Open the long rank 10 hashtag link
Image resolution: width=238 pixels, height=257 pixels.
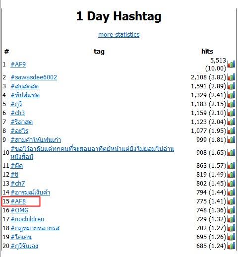tap(92, 152)
